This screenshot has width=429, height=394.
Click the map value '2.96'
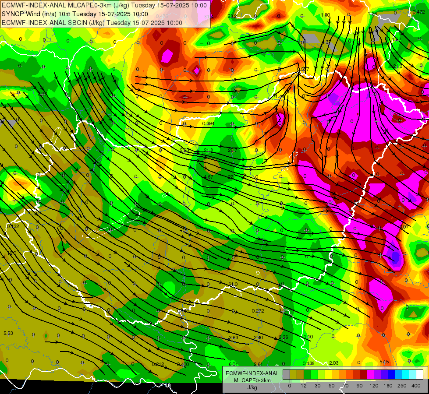point(43,94)
